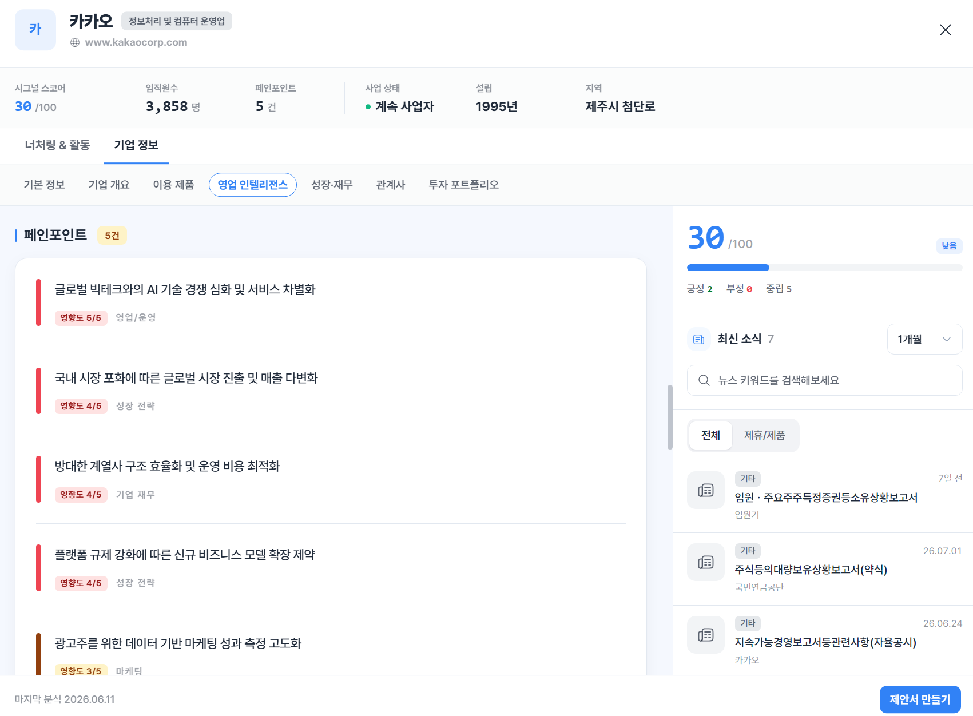
Task: Click the document icon for 주식등의대량보유상황보고서(약식)
Action: click(706, 562)
